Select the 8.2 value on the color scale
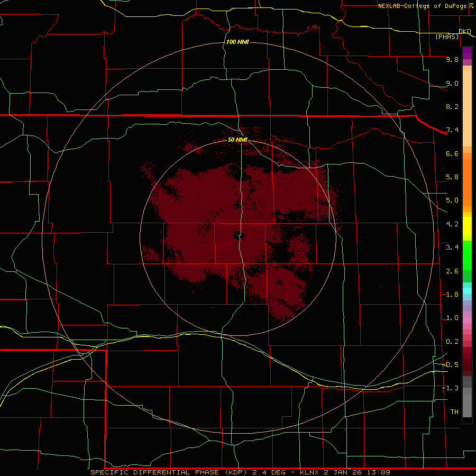The width and height of the screenshot is (476, 476). (x=452, y=106)
